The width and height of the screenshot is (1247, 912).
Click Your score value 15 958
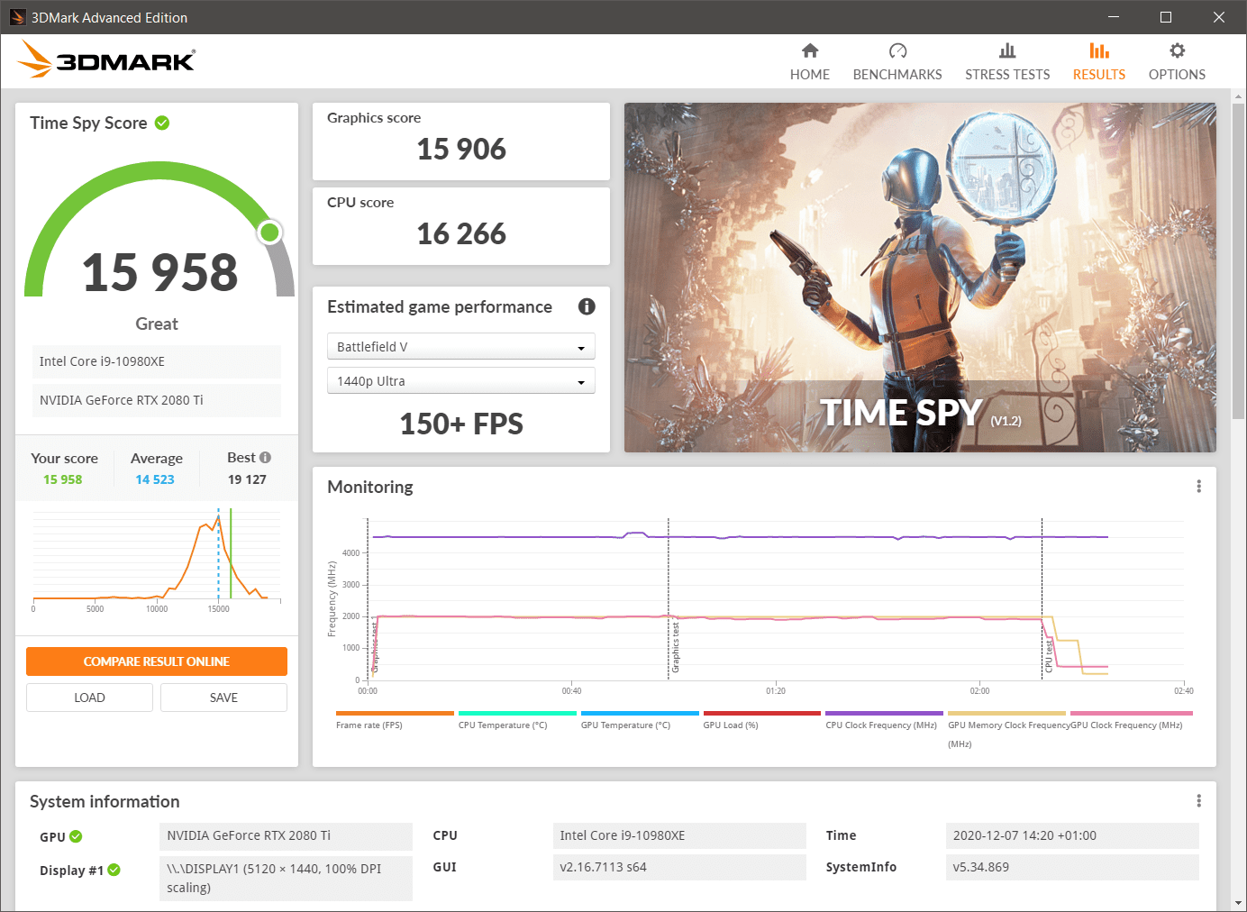point(62,479)
